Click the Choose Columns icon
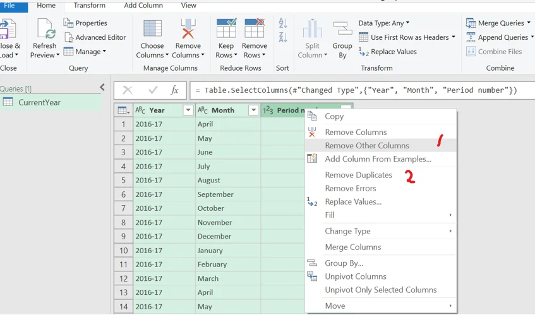This screenshot has height=315, width=535. click(152, 28)
